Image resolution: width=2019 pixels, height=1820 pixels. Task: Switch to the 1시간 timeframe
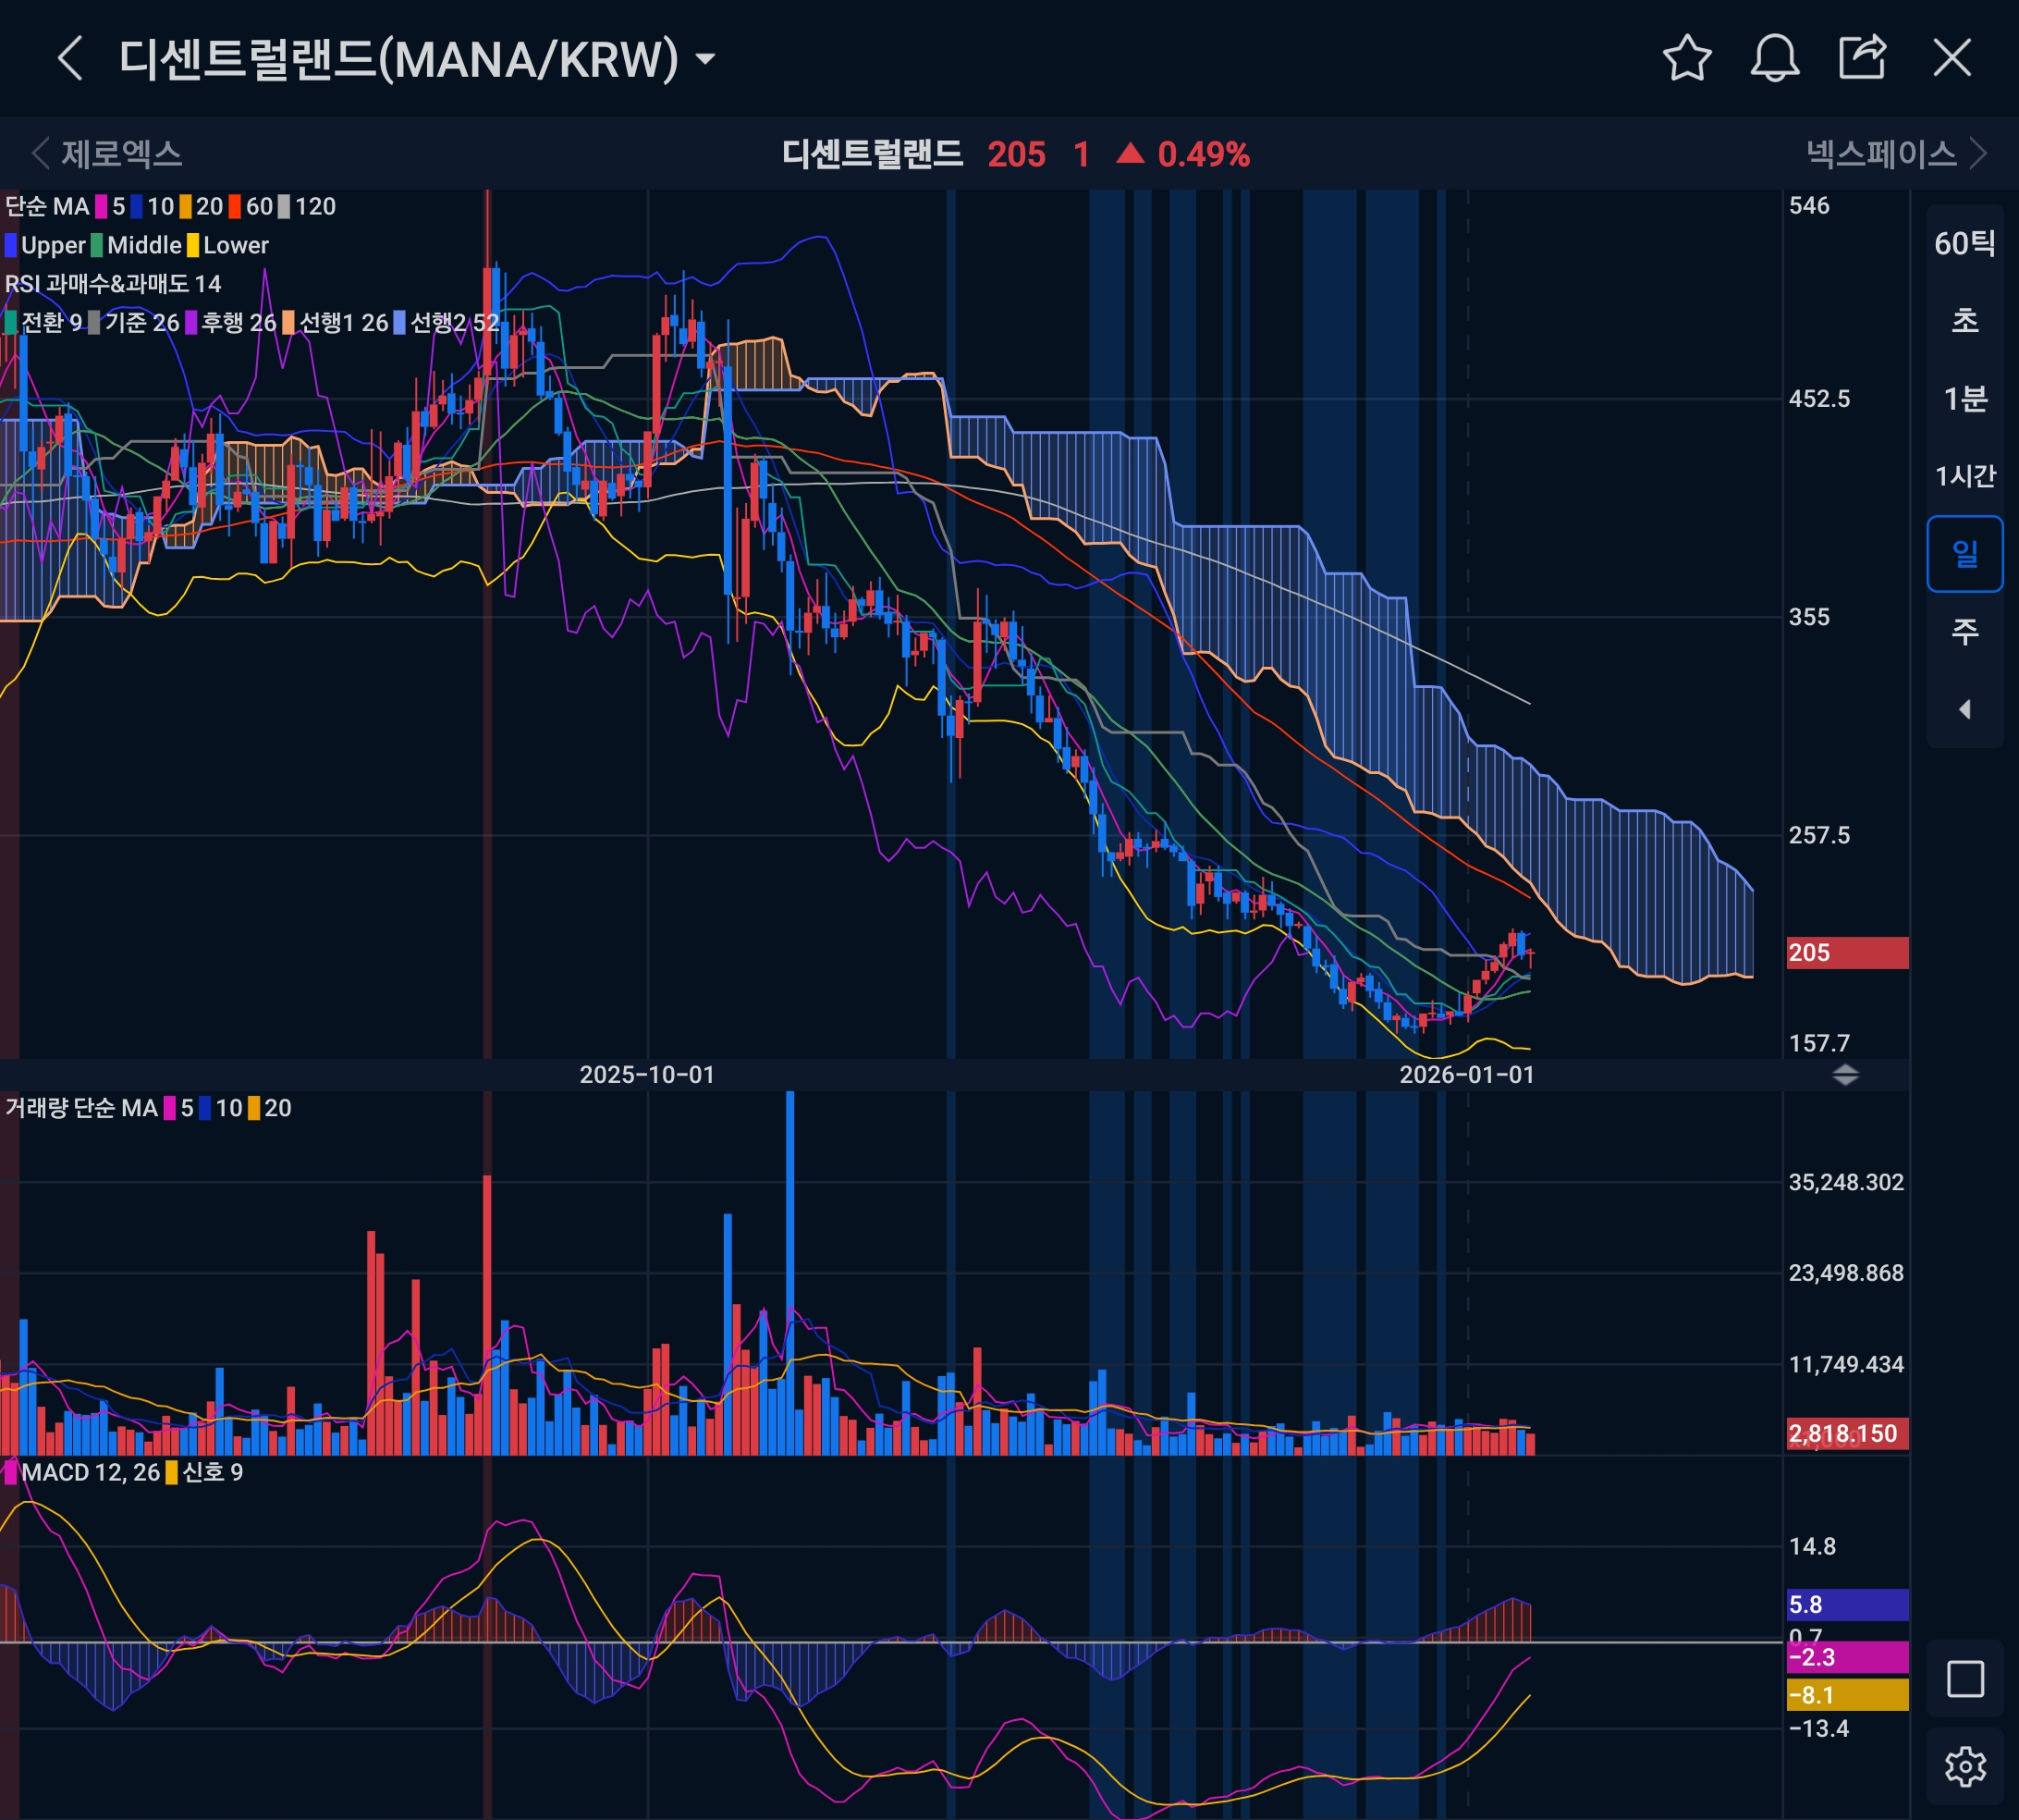tap(1964, 476)
